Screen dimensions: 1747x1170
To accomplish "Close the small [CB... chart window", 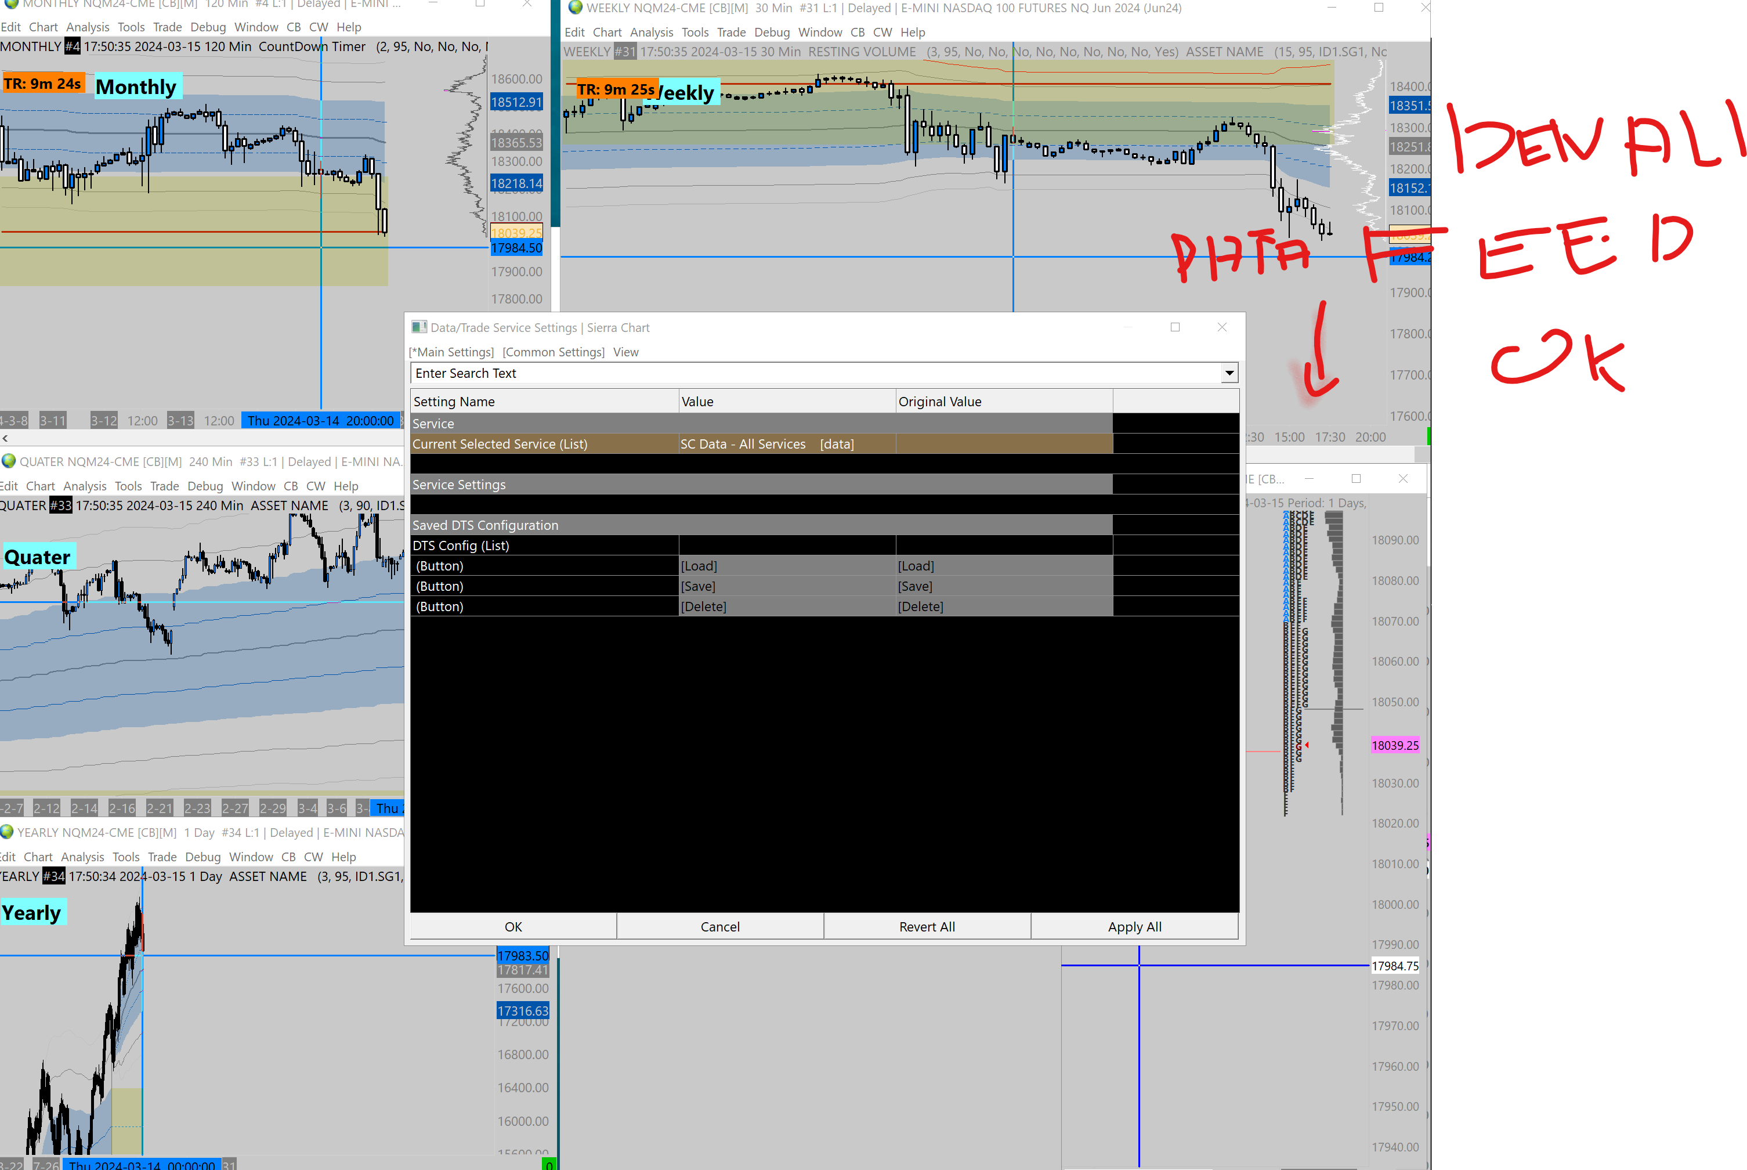I will tap(1402, 478).
